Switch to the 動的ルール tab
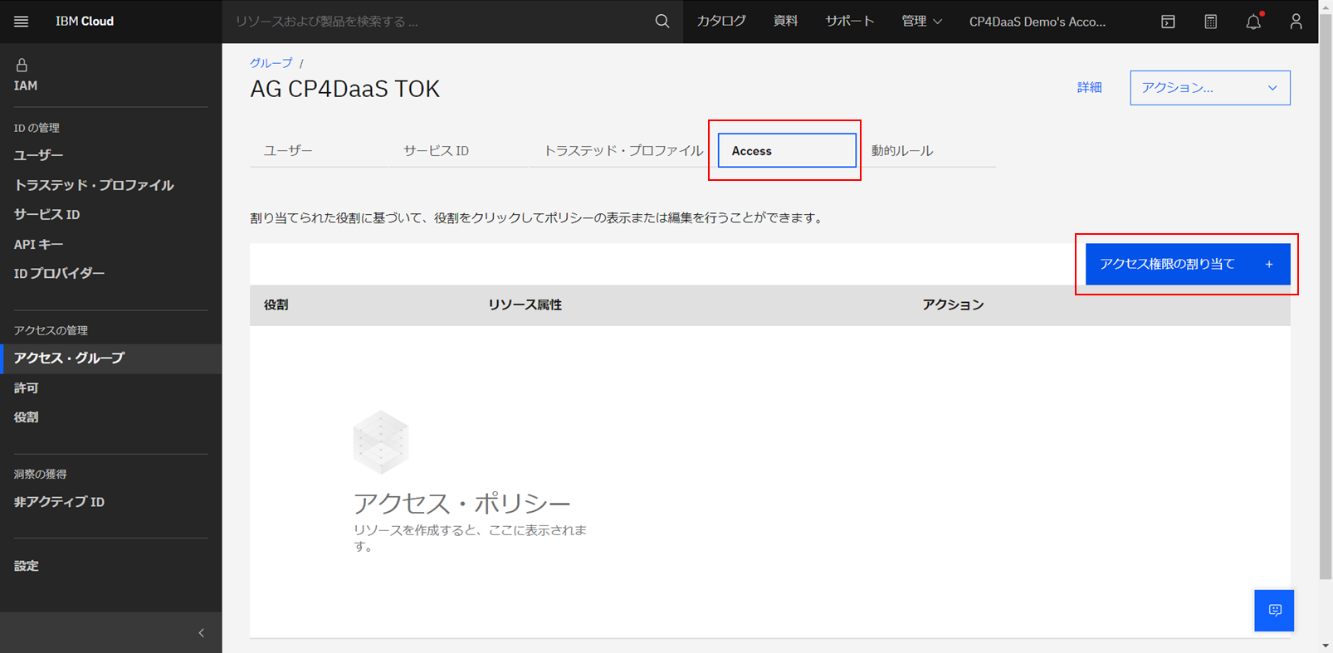The image size is (1333, 653). tap(902, 151)
